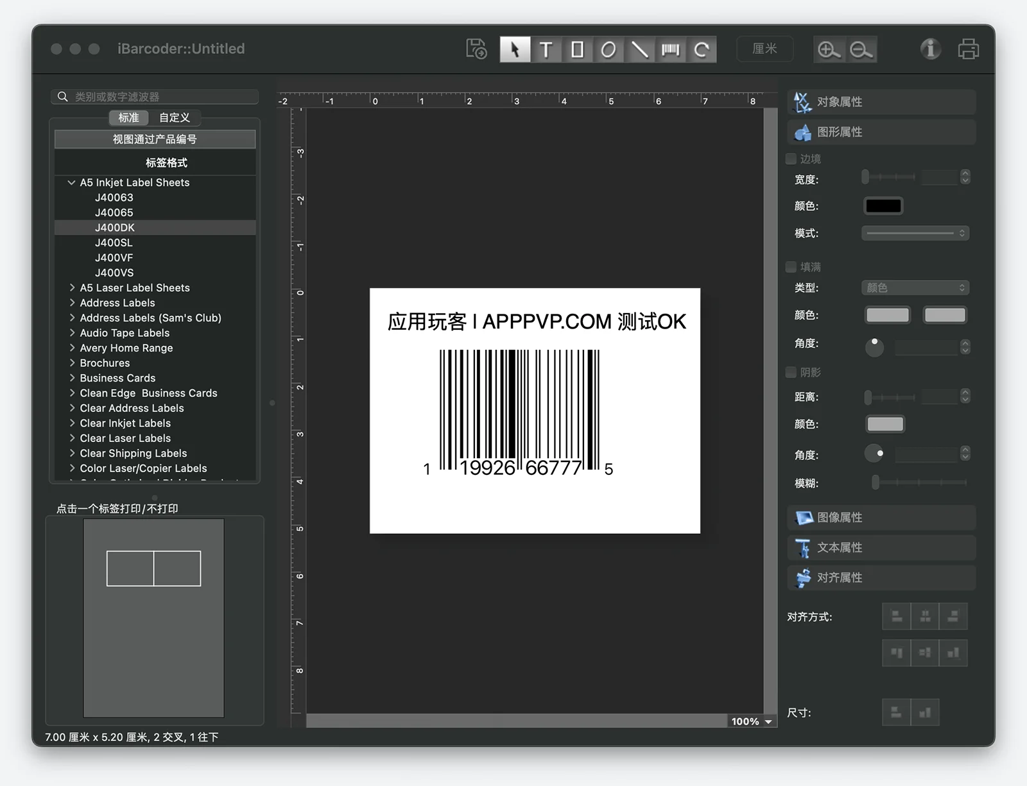Click the search magnifier in filter field
1027x786 pixels.
click(x=62, y=96)
